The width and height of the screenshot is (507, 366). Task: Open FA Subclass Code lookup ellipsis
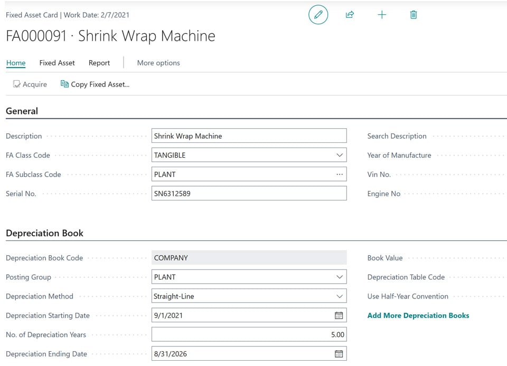pyautogui.click(x=340, y=174)
